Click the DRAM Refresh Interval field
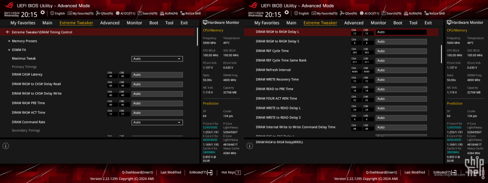488x183 pixels. pyautogui.click(x=401, y=70)
